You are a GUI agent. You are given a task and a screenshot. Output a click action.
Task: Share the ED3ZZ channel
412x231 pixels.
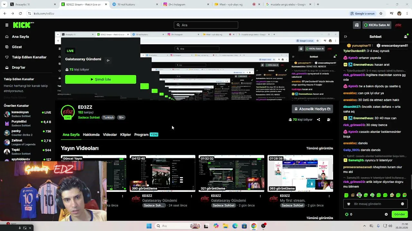(318, 120)
